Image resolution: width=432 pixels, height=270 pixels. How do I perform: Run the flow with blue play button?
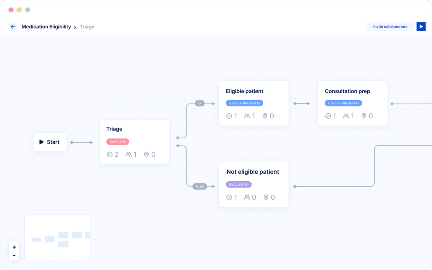421,26
